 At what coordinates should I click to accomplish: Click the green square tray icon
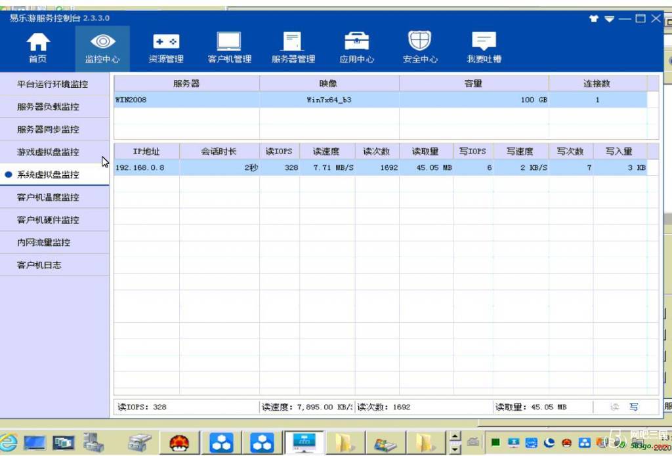pos(495,442)
